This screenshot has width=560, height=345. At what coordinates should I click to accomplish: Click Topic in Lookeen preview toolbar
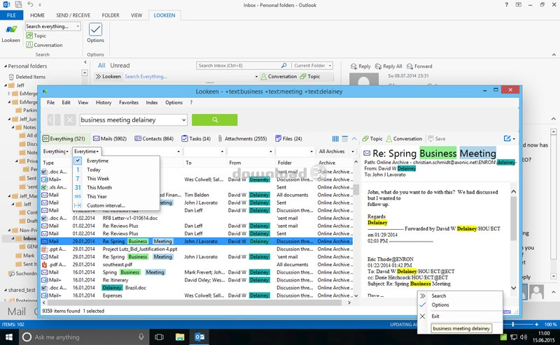click(372, 139)
